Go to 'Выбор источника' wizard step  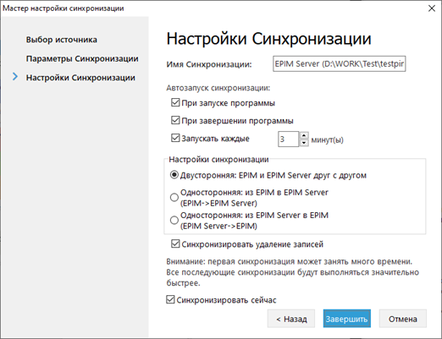62,40
